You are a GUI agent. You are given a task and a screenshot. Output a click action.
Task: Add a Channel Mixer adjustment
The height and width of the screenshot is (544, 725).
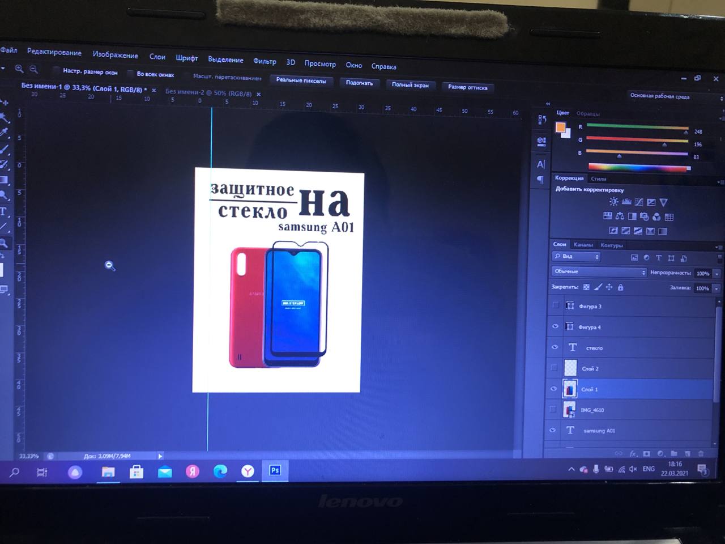pyautogui.click(x=657, y=217)
